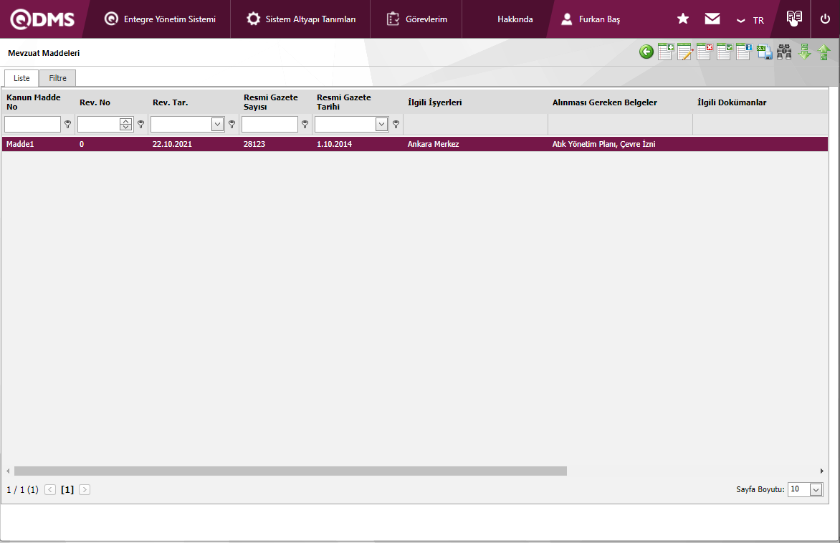Open the help book icon
This screenshot has height=543, width=840.
click(794, 18)
